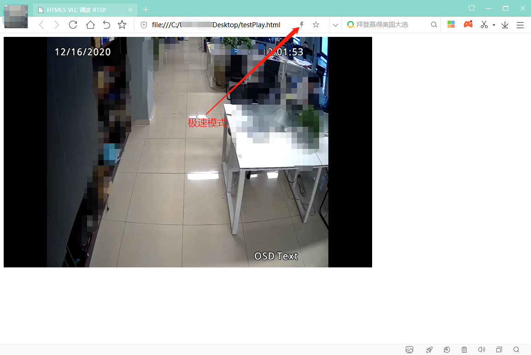The height and width of the screenshot is (355, 531).
Task: Click the restore window icon in status bar
Action: (498, 349)
